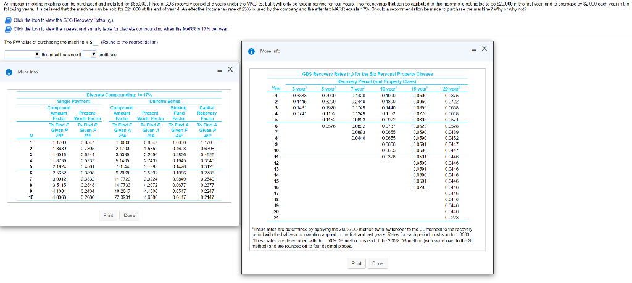This screenshot has width=632, height=283.
Task: Click the '10-year' column header
Action: pyautogui.click(x=389, y=89)
